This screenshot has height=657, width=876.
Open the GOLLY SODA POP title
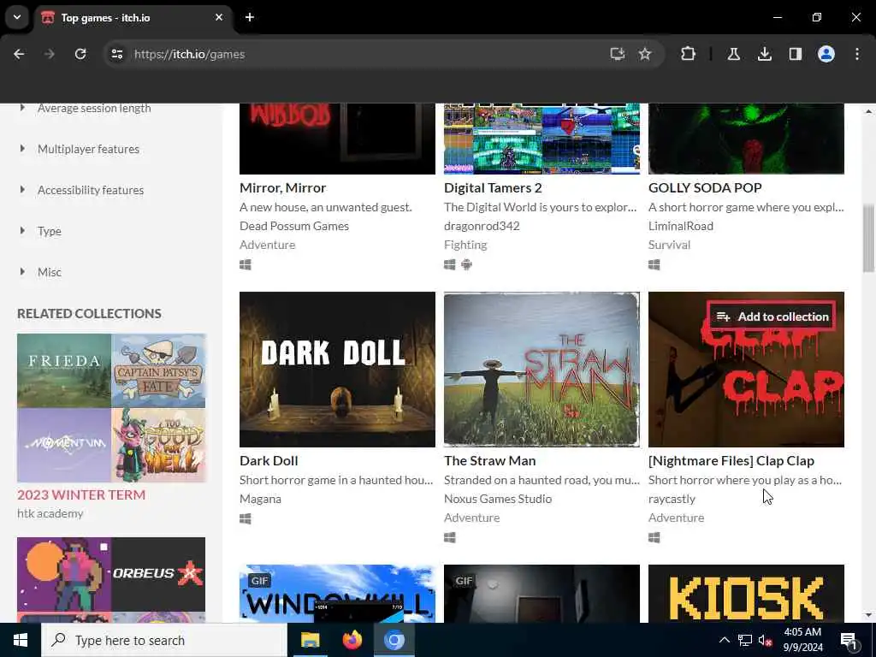[705, 187]
